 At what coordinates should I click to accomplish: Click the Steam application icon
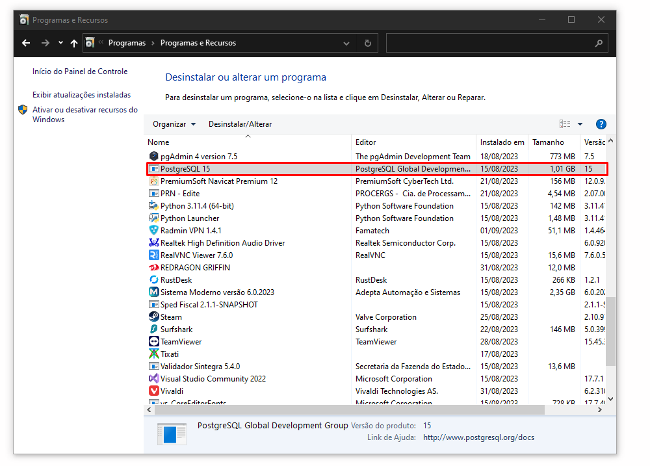[x=154, y=317]
